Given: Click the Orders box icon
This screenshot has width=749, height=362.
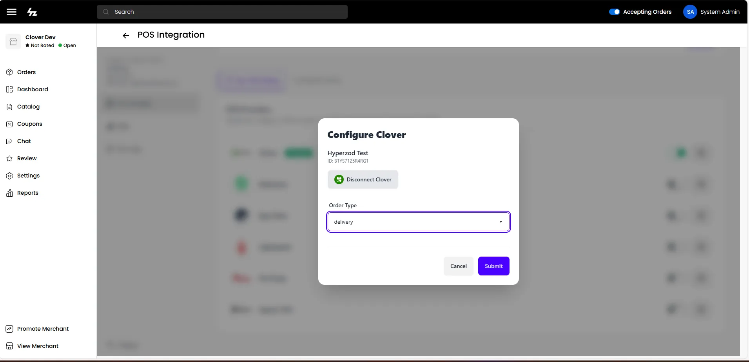Looking at the screenshot, I should 9,72.
